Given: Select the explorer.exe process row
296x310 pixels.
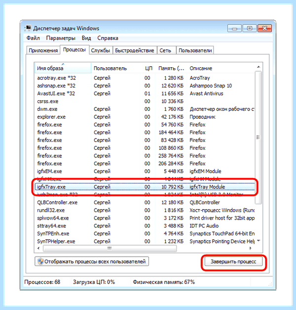Looking at the screenshot, I should (145, 117).
